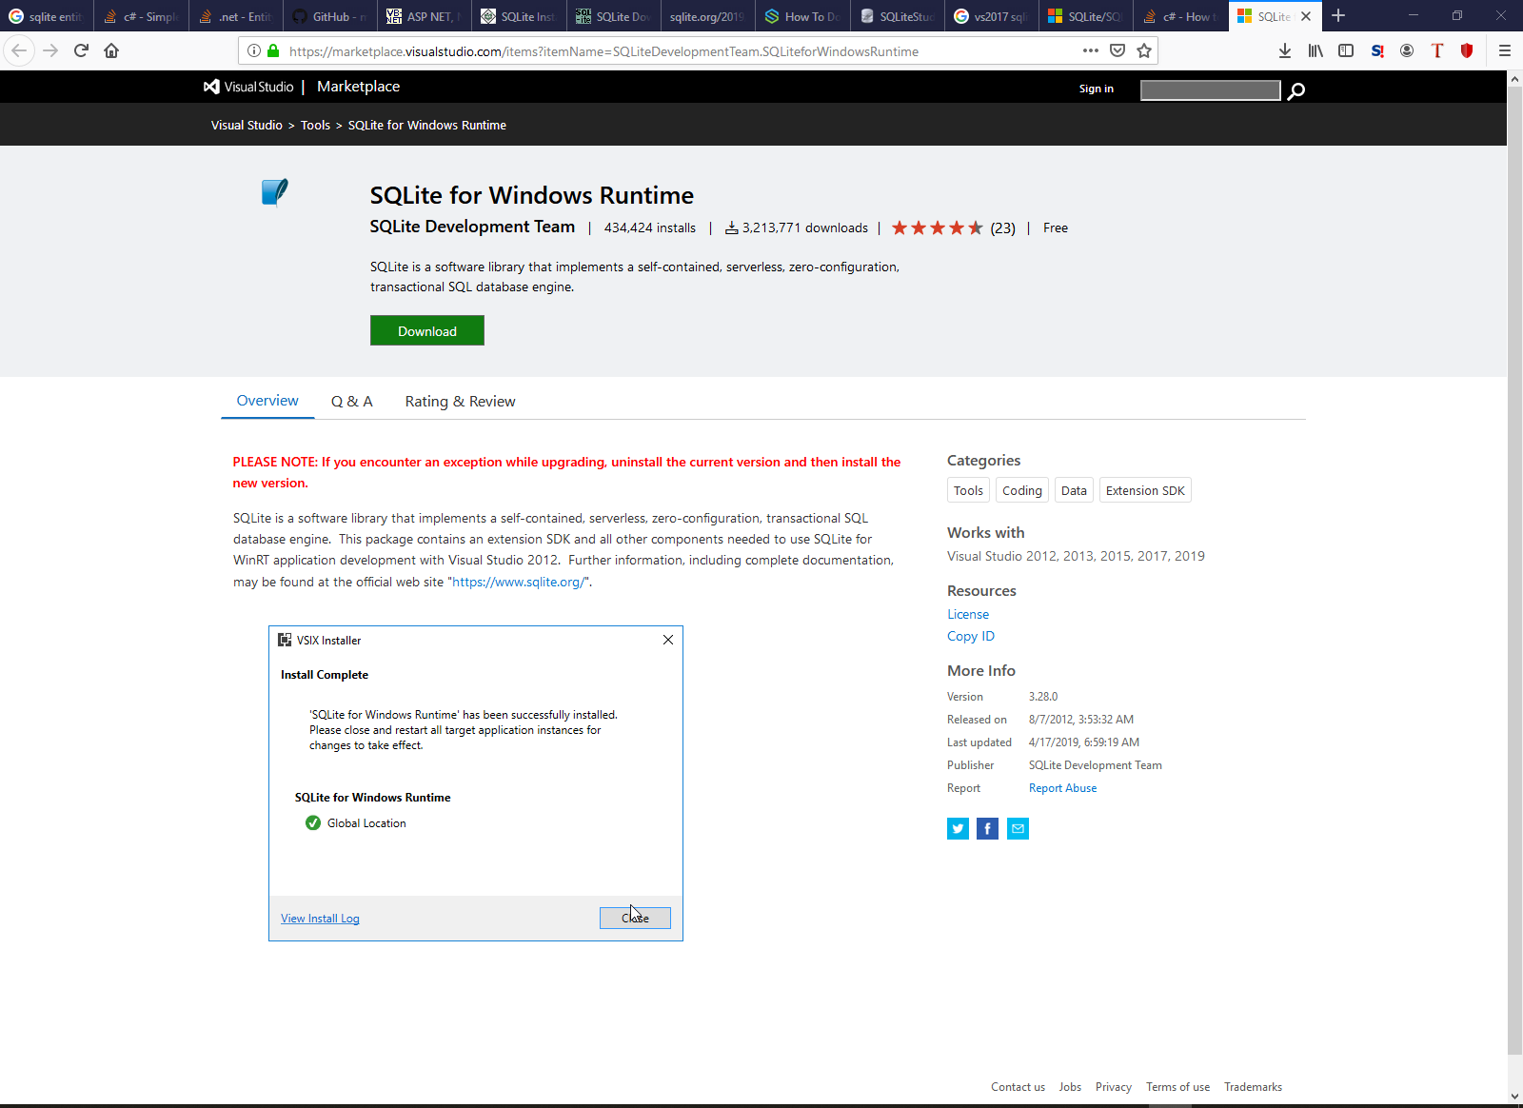1523x1108 pixels.
Task: Click the red S extension icon
Action: pyautogui.click(x=1376, y=50)
